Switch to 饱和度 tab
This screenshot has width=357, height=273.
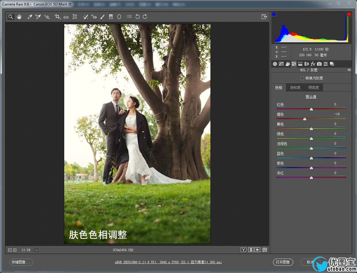click(295, 88)
